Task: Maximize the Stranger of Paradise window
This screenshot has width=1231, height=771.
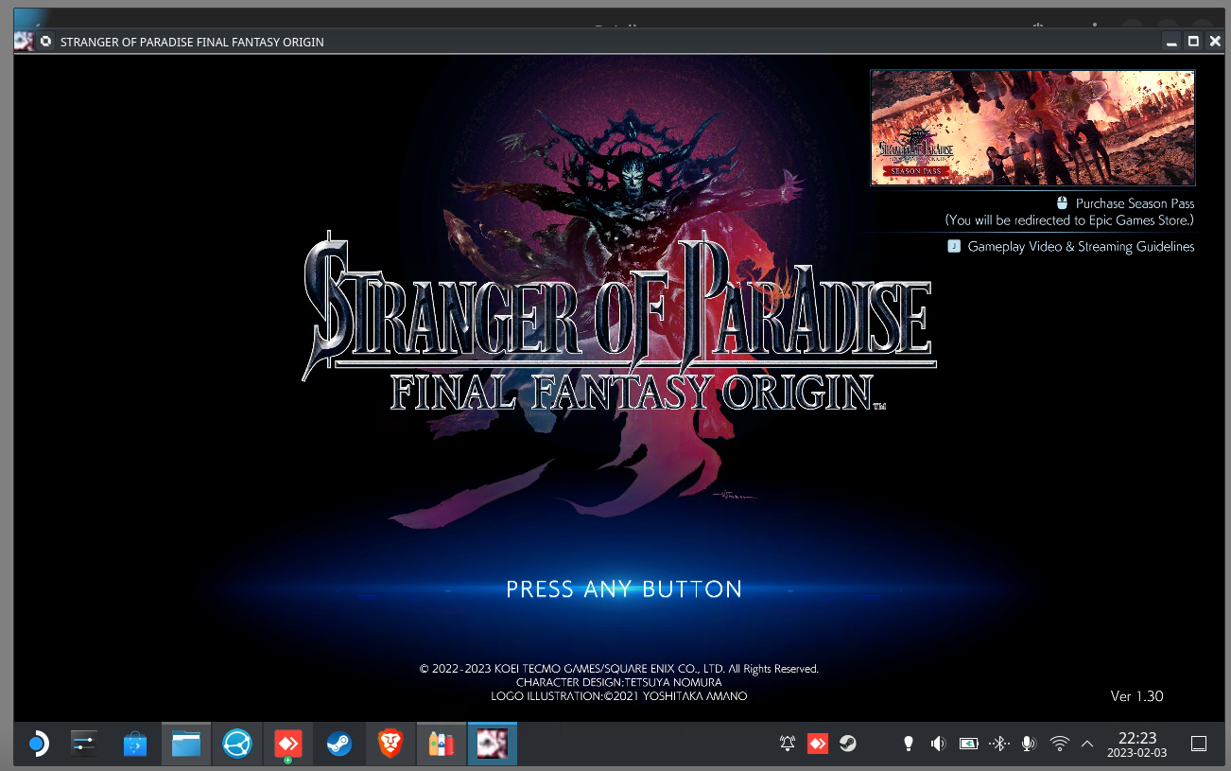Action: point(1193,42)
